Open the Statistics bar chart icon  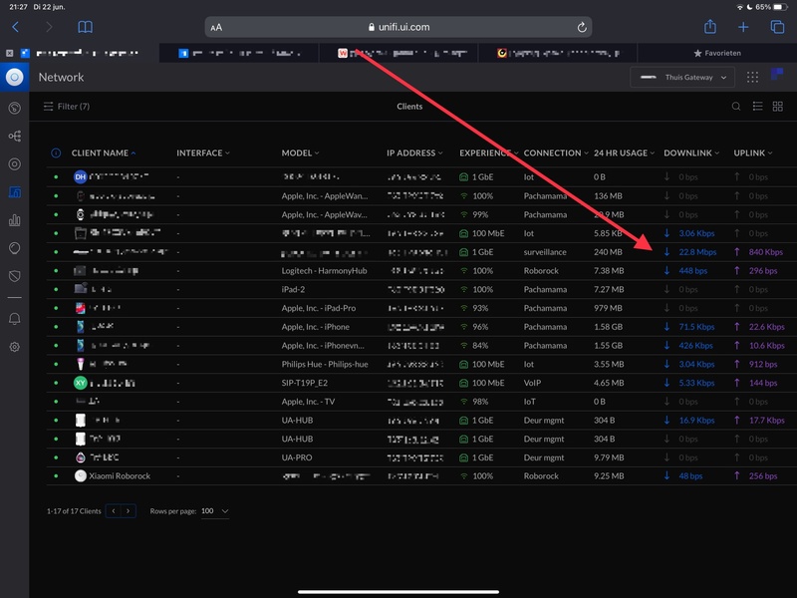(x=15, y=220)
